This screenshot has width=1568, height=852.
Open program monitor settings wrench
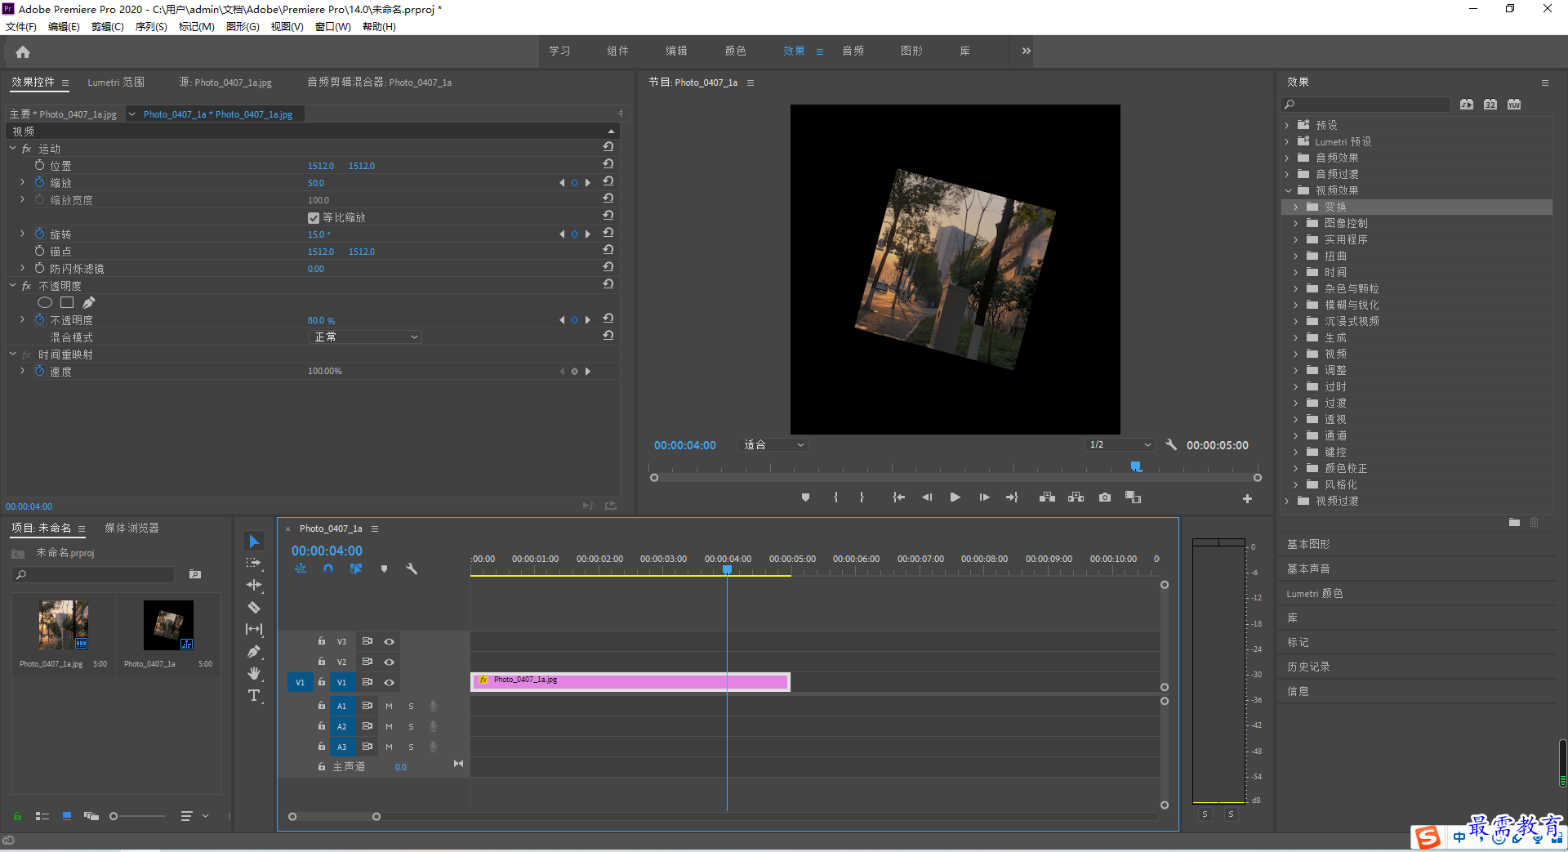1171,444
